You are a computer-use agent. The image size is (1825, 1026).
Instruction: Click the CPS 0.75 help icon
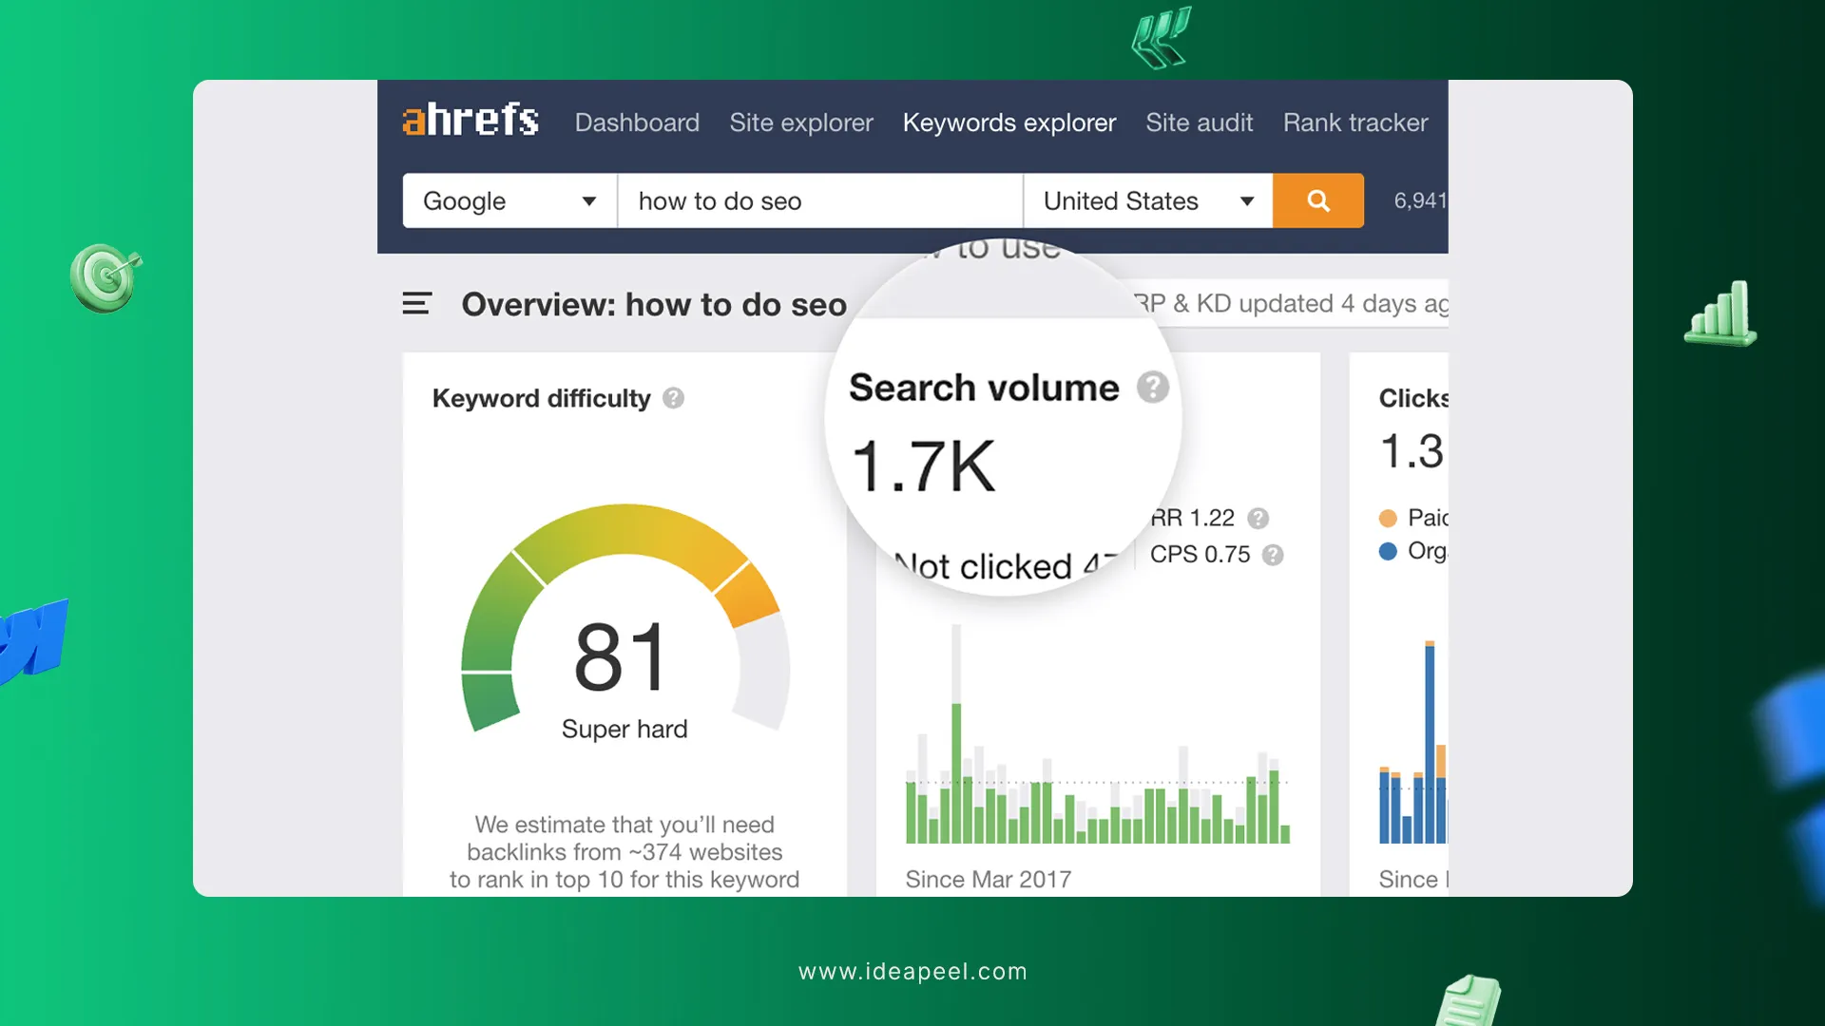pos(1273,555)
